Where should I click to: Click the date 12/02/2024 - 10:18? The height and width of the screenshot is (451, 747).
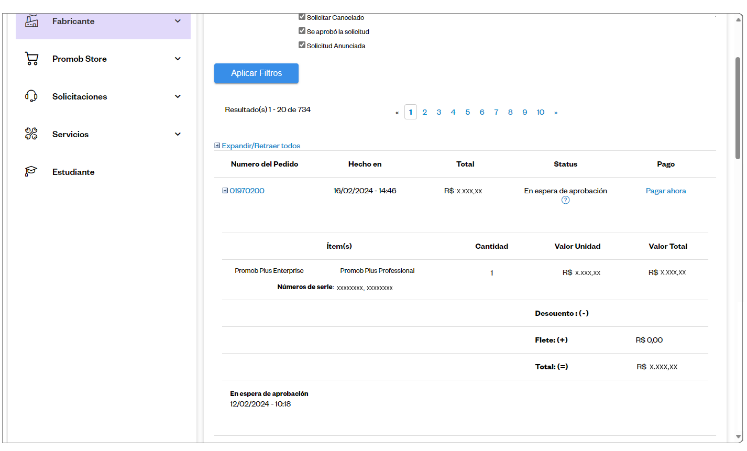tap(260, 404)
